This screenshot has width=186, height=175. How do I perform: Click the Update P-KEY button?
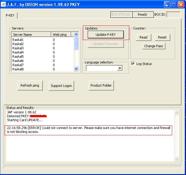(106, 35)
